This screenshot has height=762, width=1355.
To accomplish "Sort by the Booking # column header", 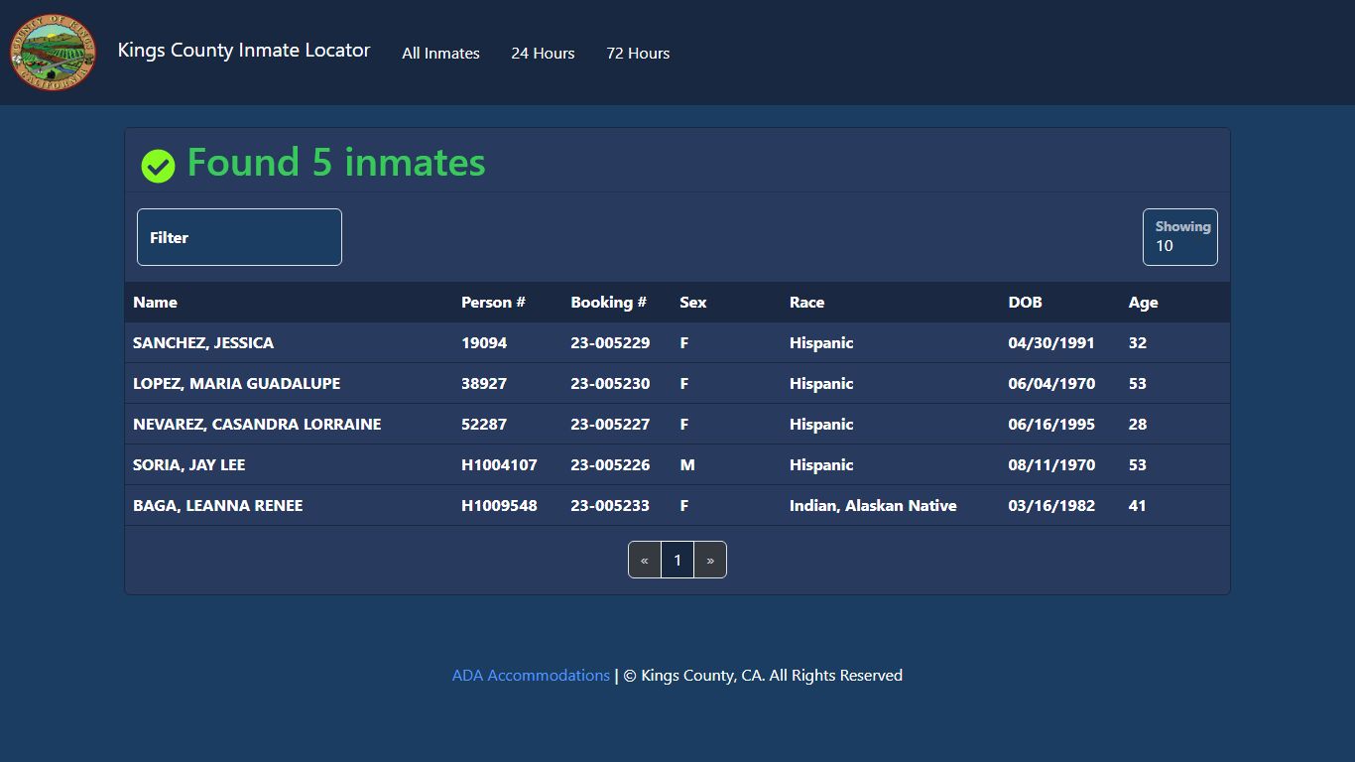I will coord(608,303).
